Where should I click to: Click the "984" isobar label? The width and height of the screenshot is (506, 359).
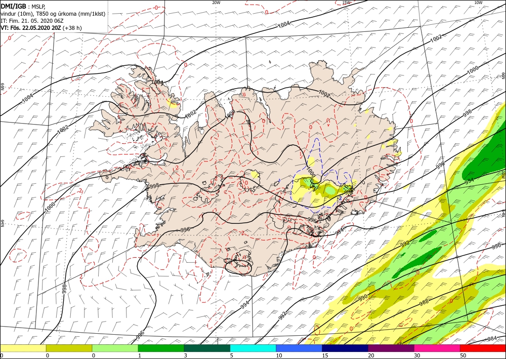(x=492, y=338)
